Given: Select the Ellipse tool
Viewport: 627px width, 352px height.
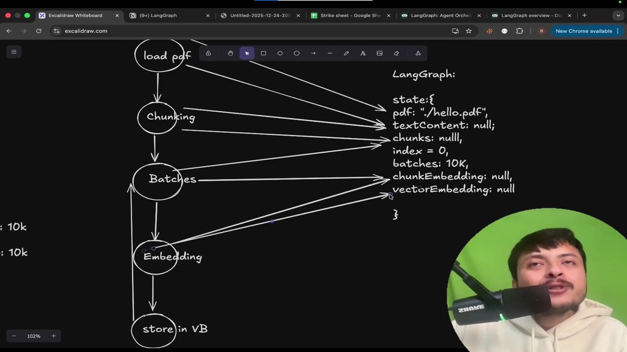Looking at the screenshot, I should (296, 53).
